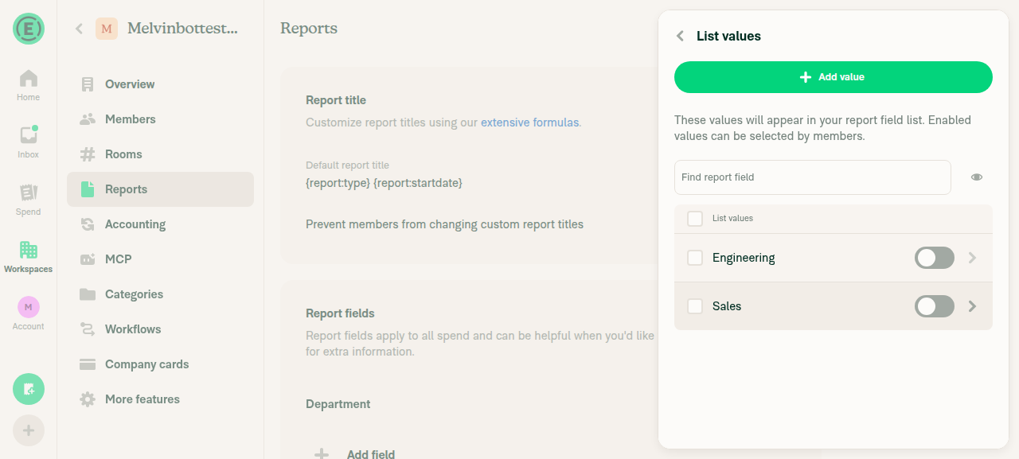Viewport: 1019px width, 459px height.
Task: Click the Accounting sync icon
Action: [88, 224]
